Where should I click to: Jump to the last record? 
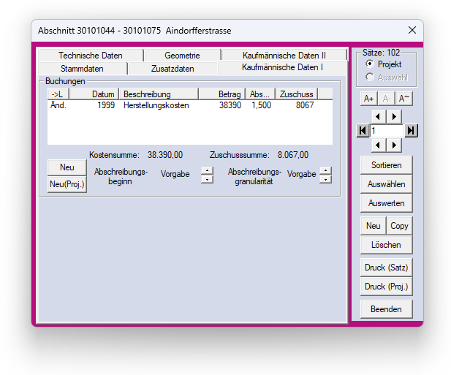pos(411,130)
